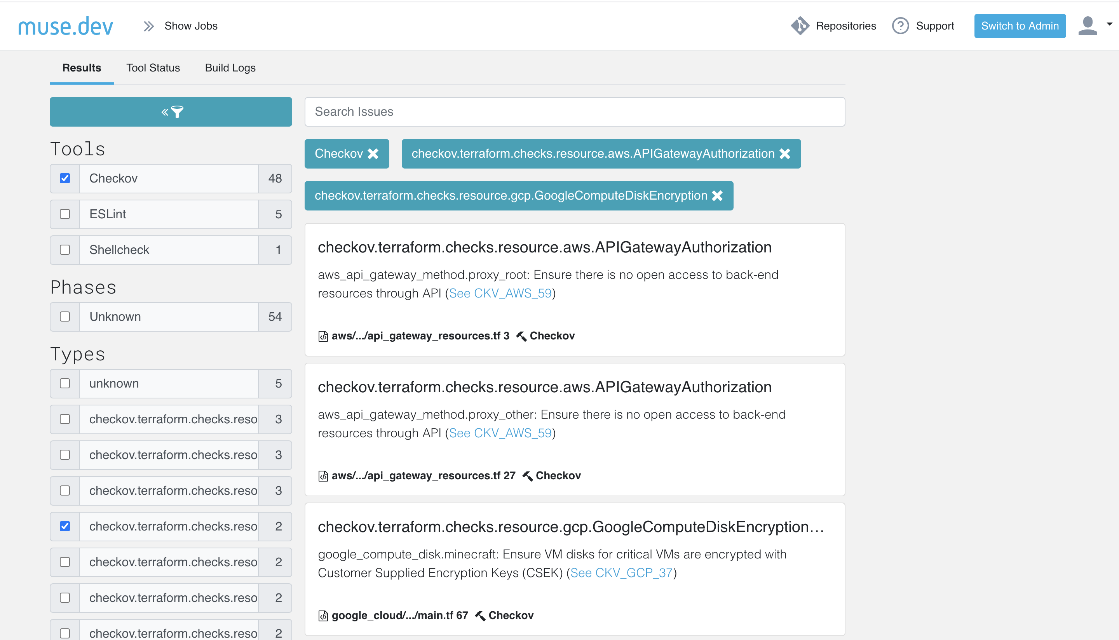Click the Switch to Admin button
Image resolution: width=1119 pixels, height=640 pixels.
(x=1020, y=26)
